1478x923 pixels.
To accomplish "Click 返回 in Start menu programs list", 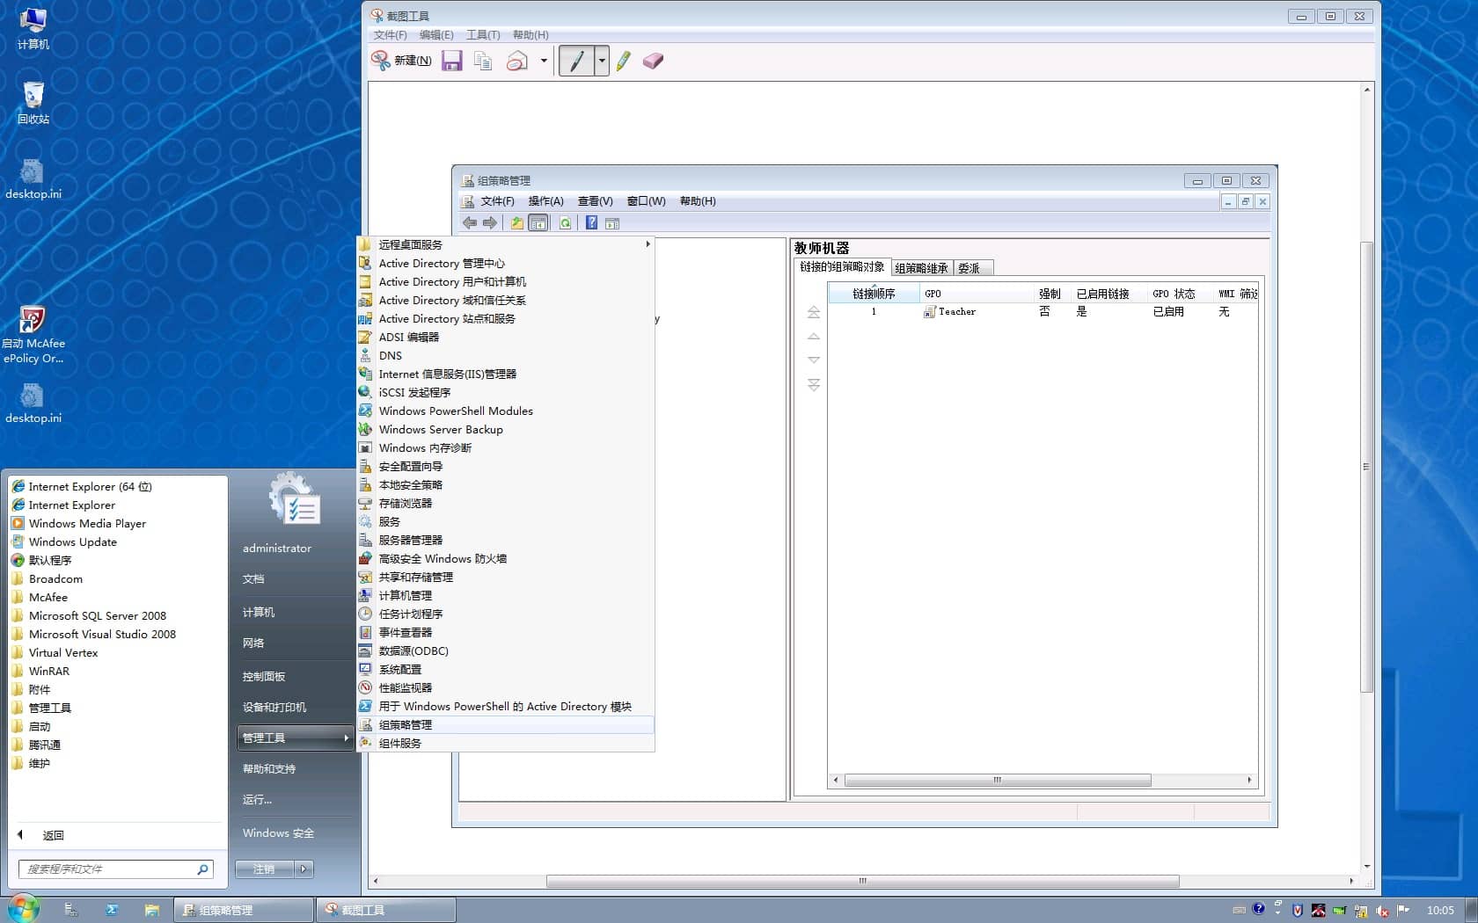I will pyautogui.click(x=53, y=835).
